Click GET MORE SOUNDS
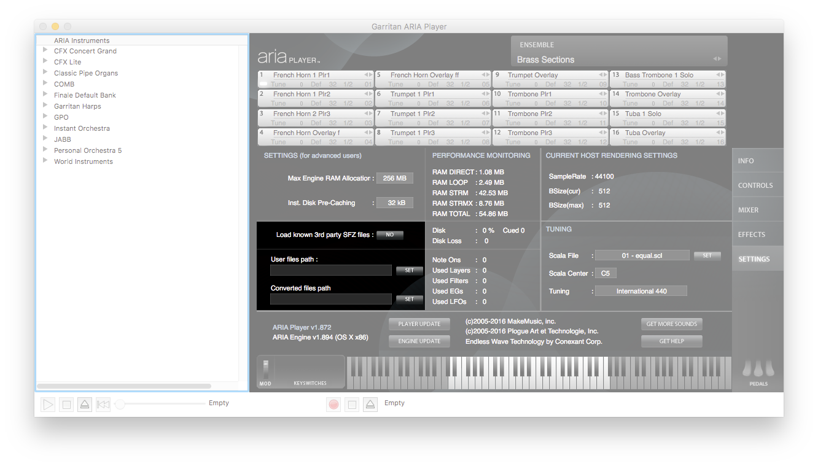 (x=672, y=324)
